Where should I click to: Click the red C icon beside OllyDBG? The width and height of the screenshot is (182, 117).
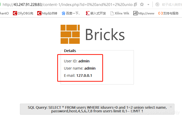[15, 13]
